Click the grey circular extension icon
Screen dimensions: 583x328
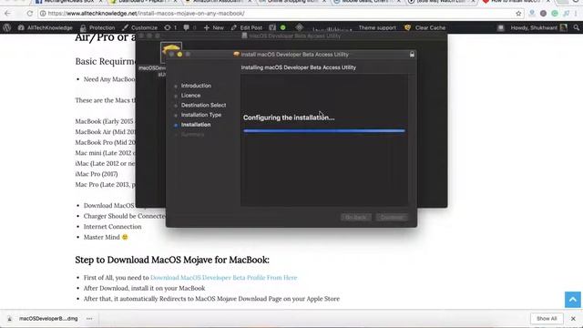543,14
